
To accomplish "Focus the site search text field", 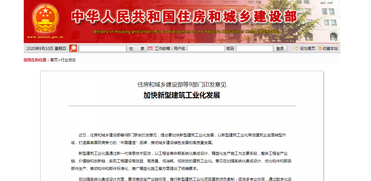I will (103, 49).
